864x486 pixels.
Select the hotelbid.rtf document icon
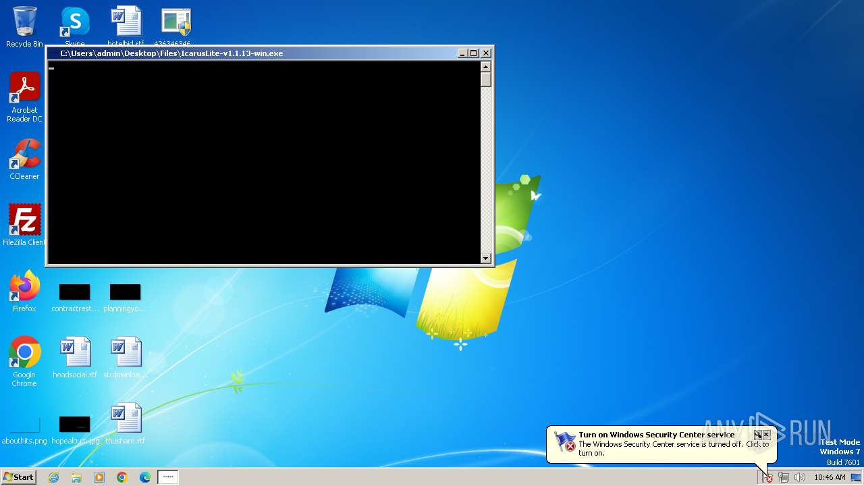(126, 26)
